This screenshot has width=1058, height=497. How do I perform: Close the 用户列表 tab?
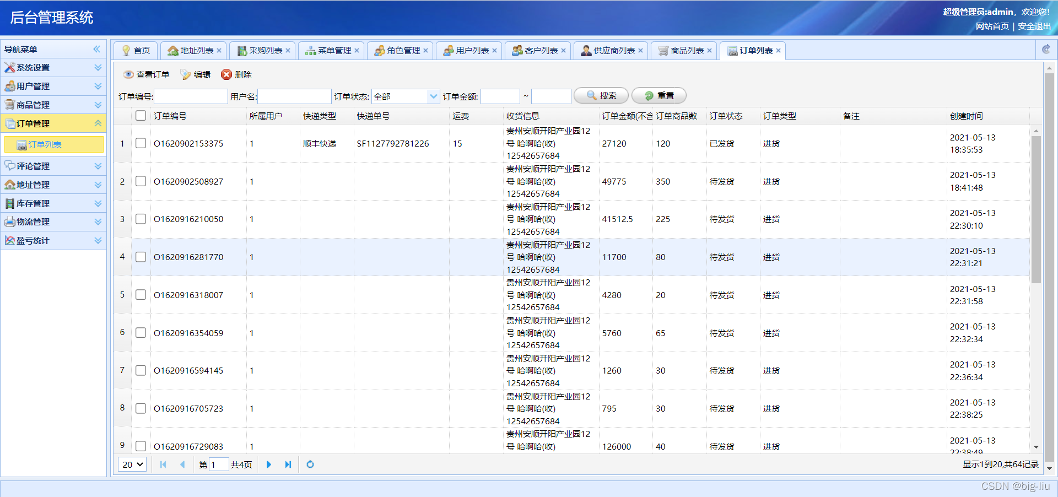pyautogui.click(x=494, y=50)
